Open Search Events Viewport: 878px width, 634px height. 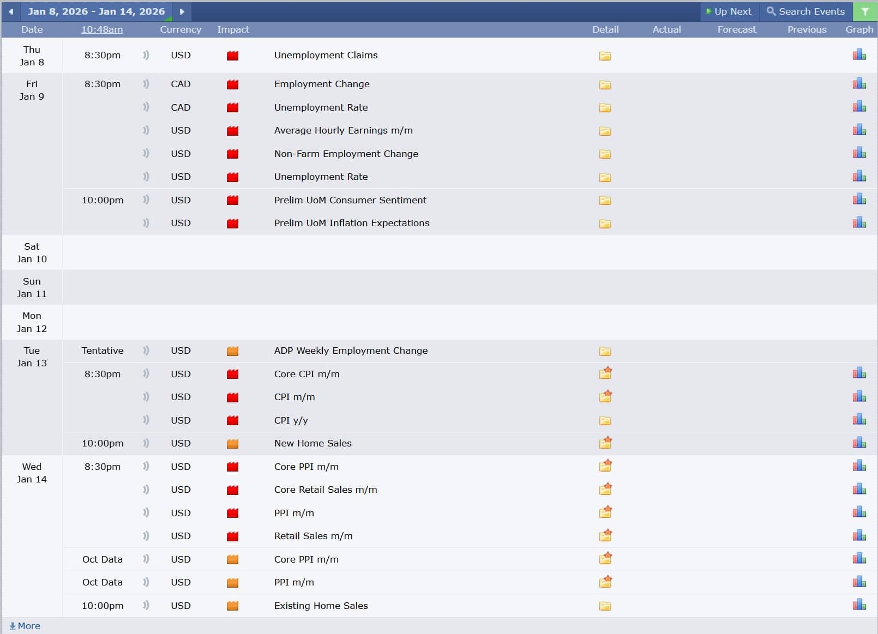tap(805, 11)
